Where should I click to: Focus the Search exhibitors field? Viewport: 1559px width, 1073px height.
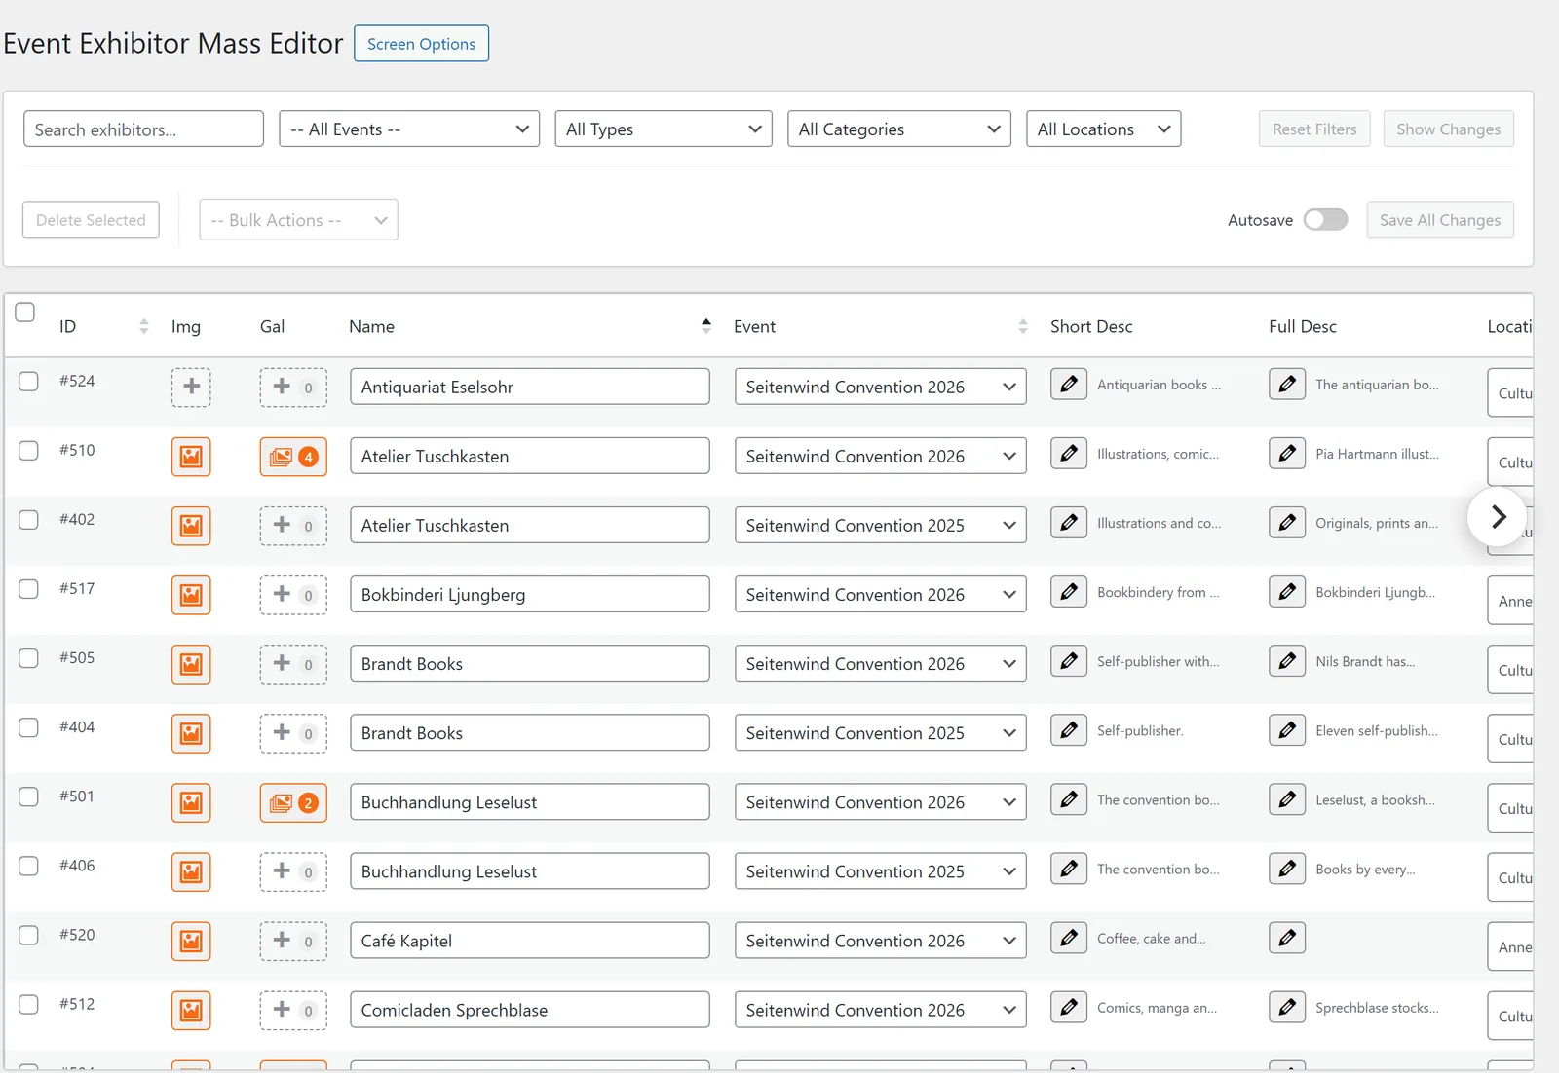143,129
